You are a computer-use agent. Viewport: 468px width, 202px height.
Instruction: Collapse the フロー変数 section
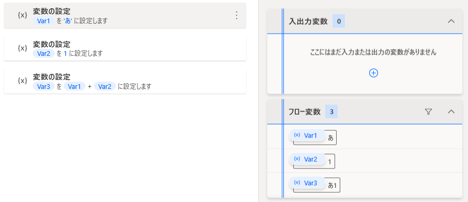point(451,112)
